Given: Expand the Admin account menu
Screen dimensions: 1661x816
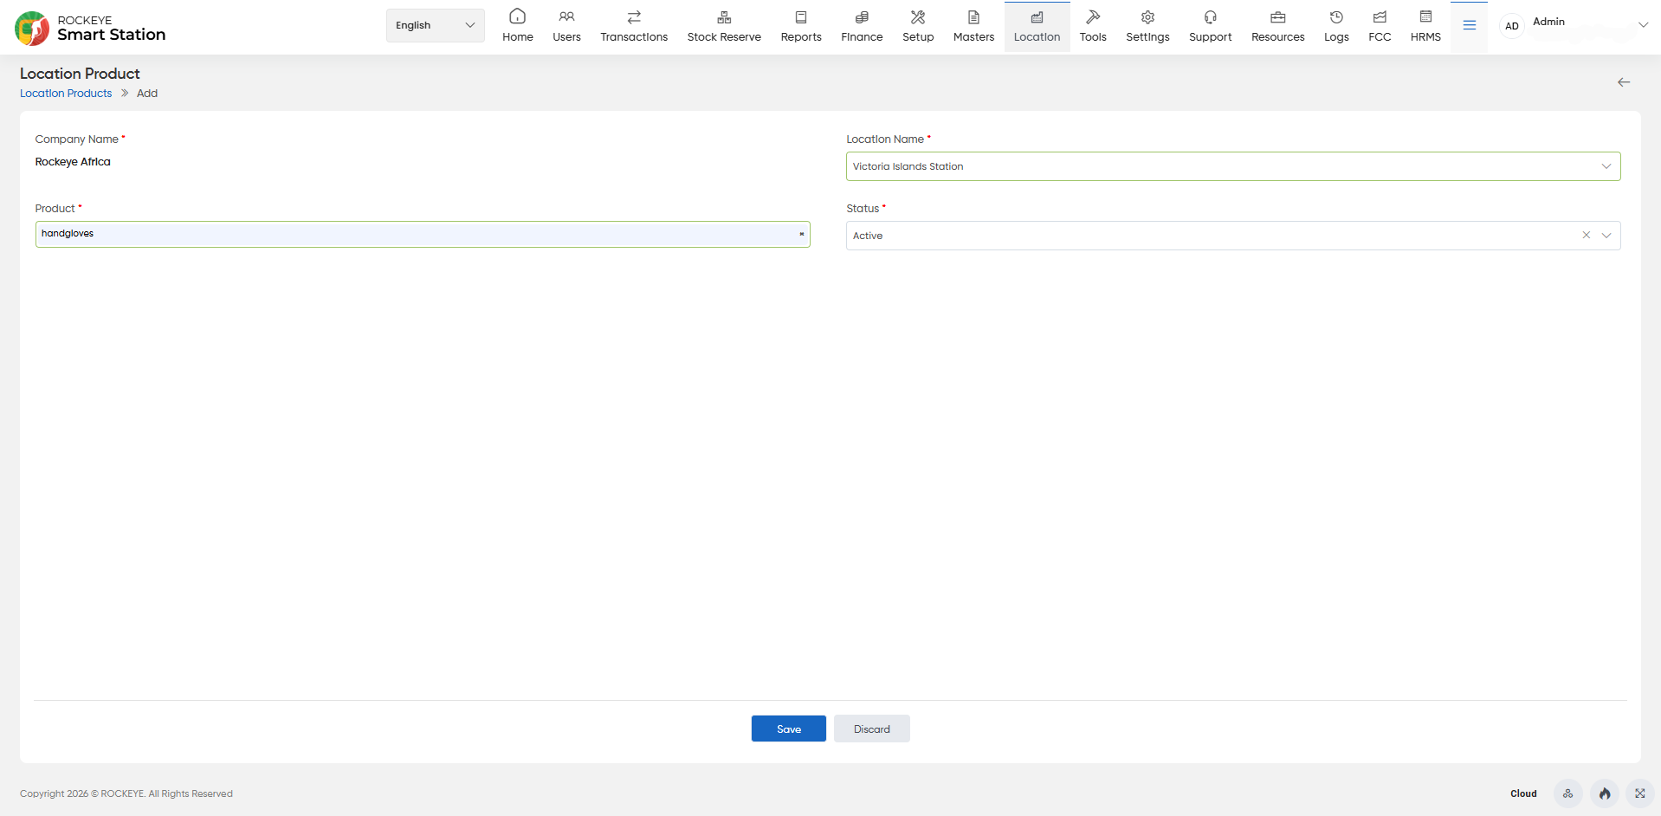Looking at the screenshot, I should point(1642,25).
